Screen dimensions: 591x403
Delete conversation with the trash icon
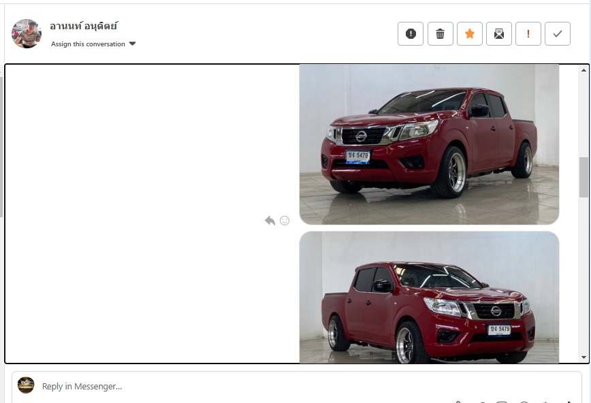(x=441, y=34)
